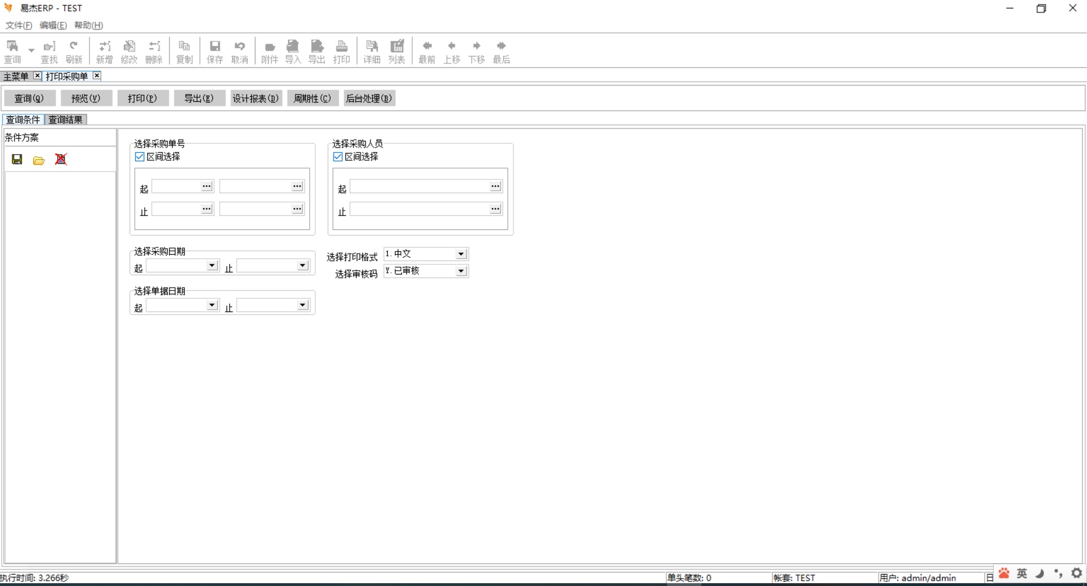Screen dimensions: 1087x586
Task: Click the save scheme floppy disk icon
Action: click(x=17, y=160)
